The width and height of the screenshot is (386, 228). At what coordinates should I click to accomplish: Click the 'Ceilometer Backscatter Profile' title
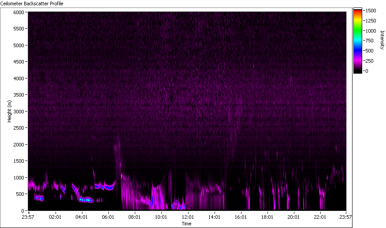pyautogui.click(x=32, y=4)
